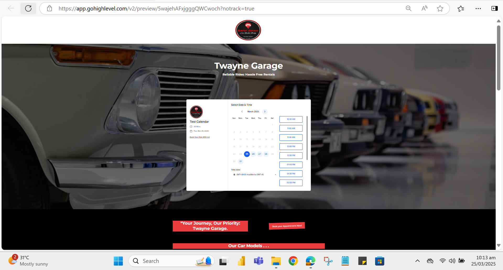Click the Tue, Mar 25, 2025 date text
The image size is (503, 270).
[201, 131]
